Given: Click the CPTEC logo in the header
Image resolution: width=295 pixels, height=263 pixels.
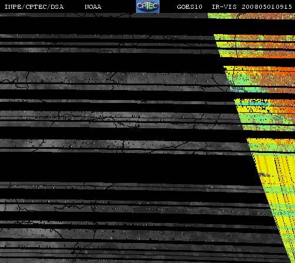Looking at the screenshot, I should [148, 6].
